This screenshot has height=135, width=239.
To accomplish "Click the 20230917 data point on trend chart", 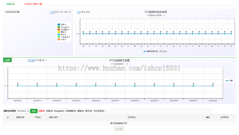I will tap(115, 86).
